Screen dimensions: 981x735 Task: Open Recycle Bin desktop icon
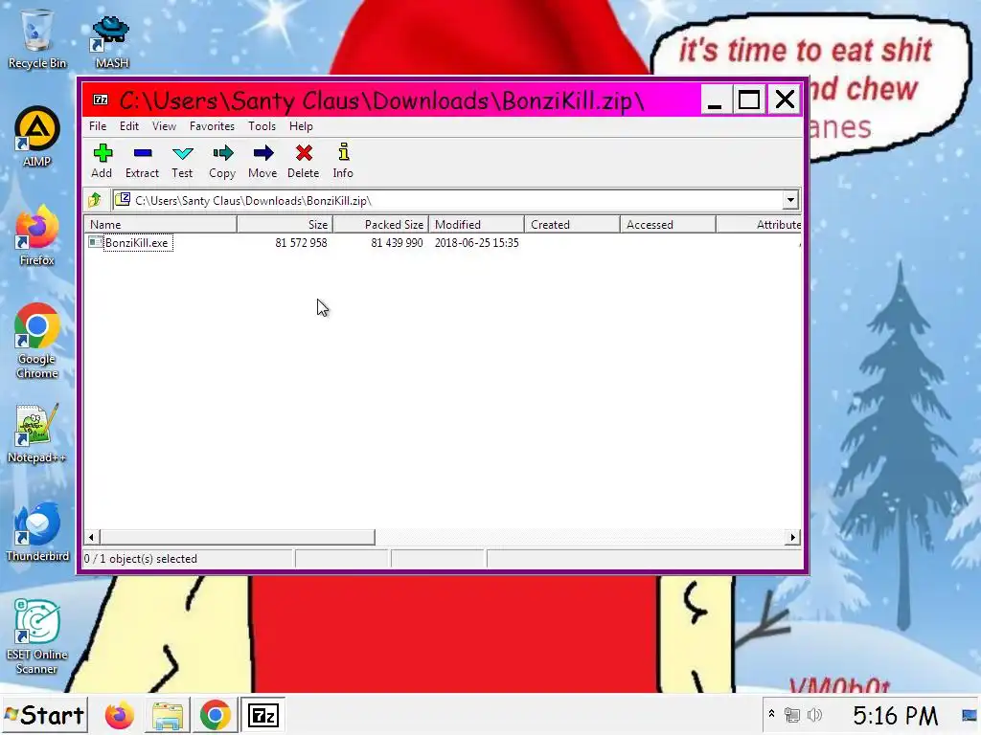pos(37,38)
